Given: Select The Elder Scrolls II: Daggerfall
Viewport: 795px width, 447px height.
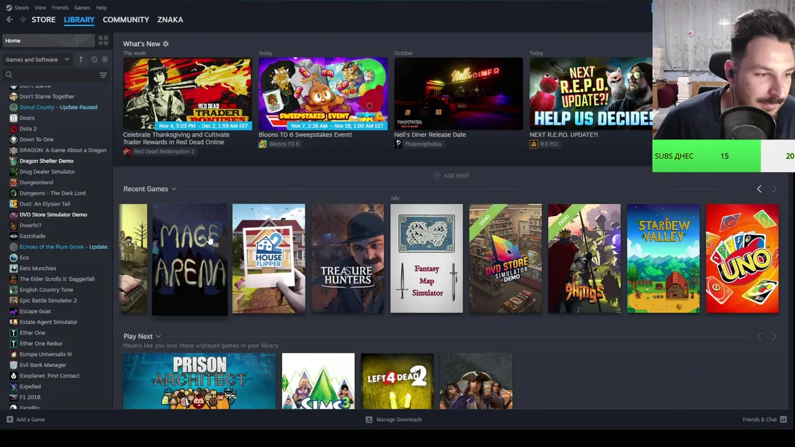Looking at the screenshot, I should [x=57, y=279].
